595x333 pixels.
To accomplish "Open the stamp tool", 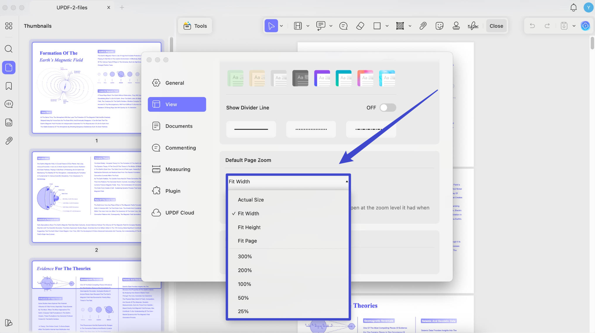I will [x=456, y=26].
